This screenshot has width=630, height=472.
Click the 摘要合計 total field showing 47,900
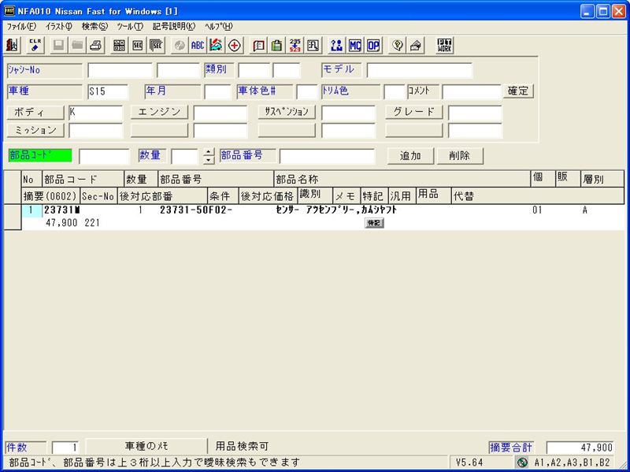(x=580, y=447)
